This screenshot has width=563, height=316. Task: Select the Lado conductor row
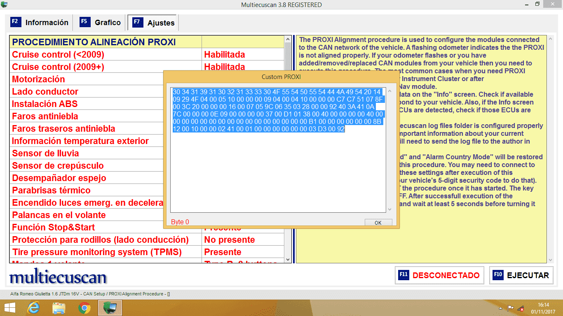click(87, 91)
